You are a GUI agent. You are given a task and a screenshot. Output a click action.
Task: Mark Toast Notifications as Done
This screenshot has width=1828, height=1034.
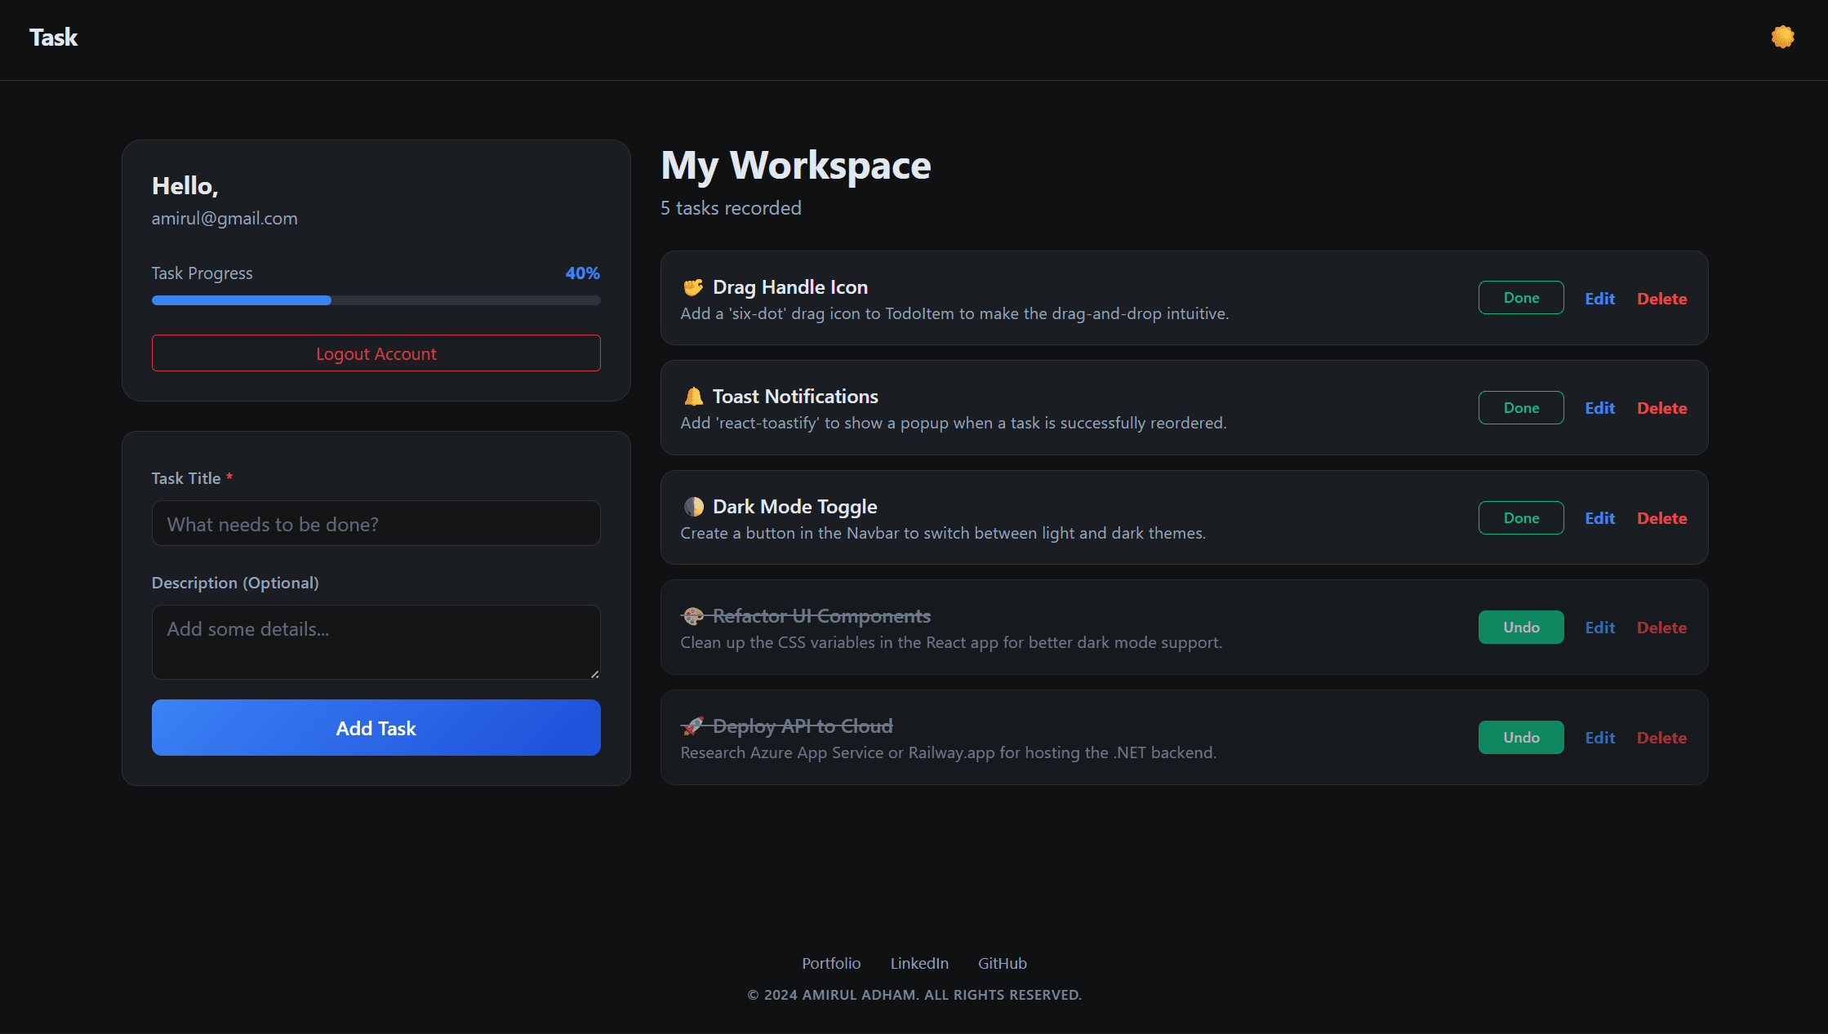[1520, 407]
